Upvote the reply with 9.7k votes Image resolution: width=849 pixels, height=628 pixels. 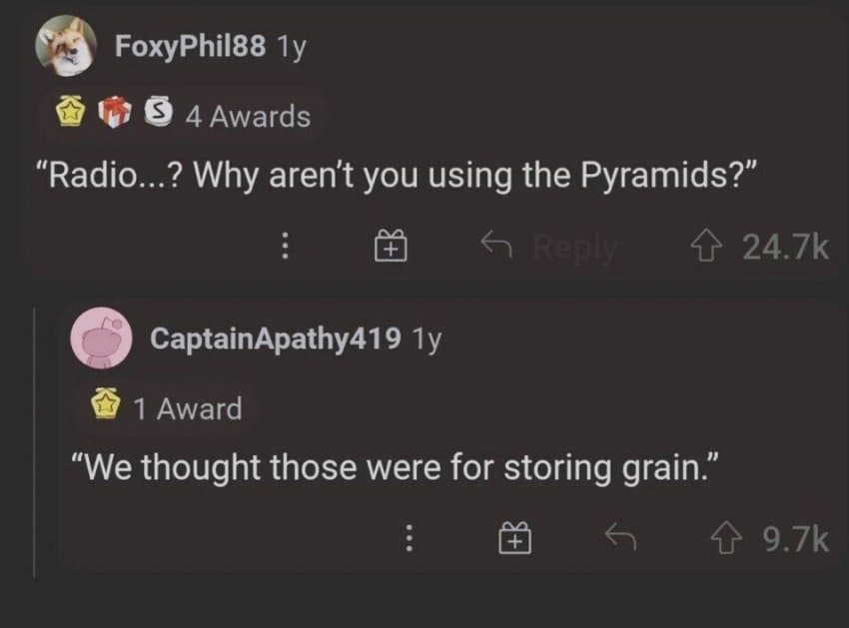pyautogui.click(x=726, y=539)
